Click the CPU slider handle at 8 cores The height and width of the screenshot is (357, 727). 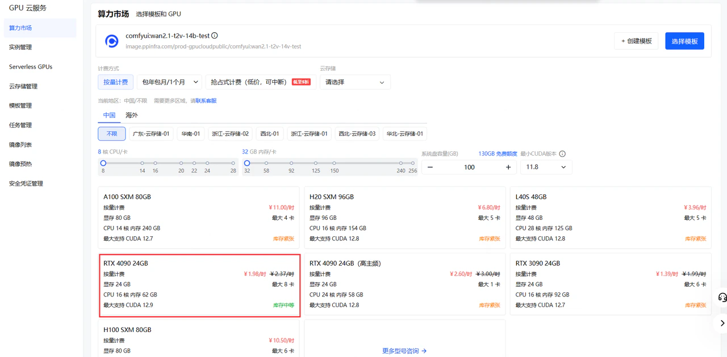point(103,163)
